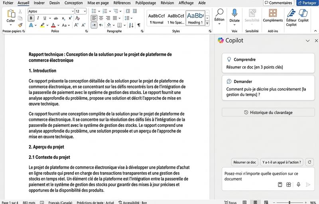Switch to Mise en page tab

(98, 3)
